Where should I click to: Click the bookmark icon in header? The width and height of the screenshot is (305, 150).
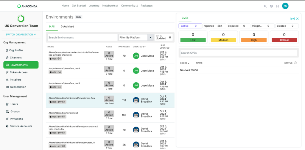(x=277, y=6)
